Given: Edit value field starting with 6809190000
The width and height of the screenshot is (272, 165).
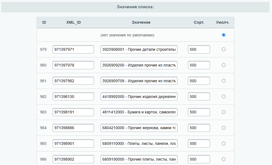Looking at the screenshot, I should coord(139,159).
